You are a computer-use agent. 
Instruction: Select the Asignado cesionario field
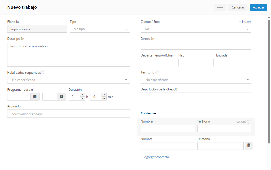pos(68,114)
